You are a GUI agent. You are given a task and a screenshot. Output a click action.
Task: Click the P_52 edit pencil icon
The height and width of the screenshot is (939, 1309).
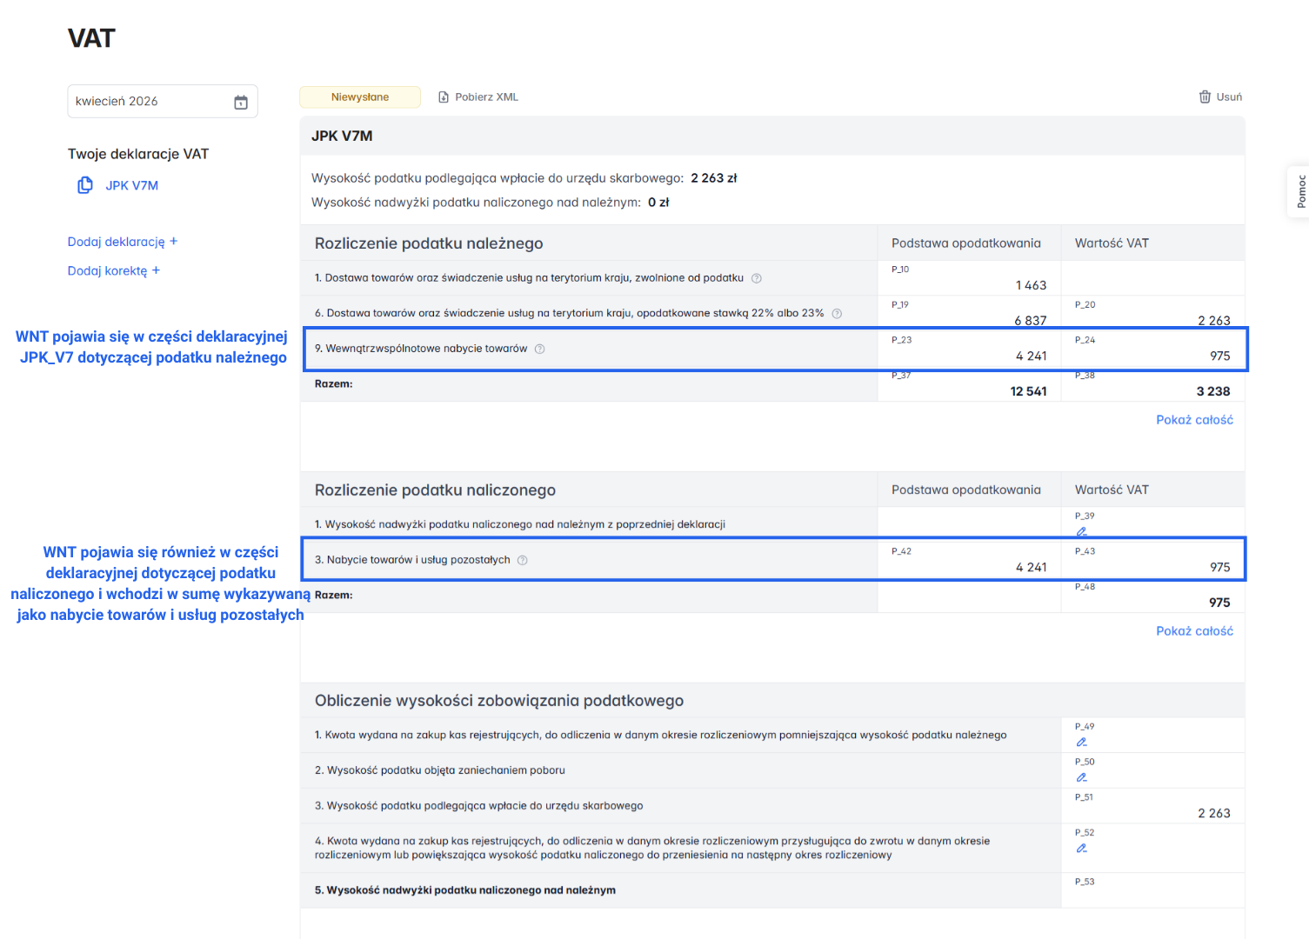1081,848
